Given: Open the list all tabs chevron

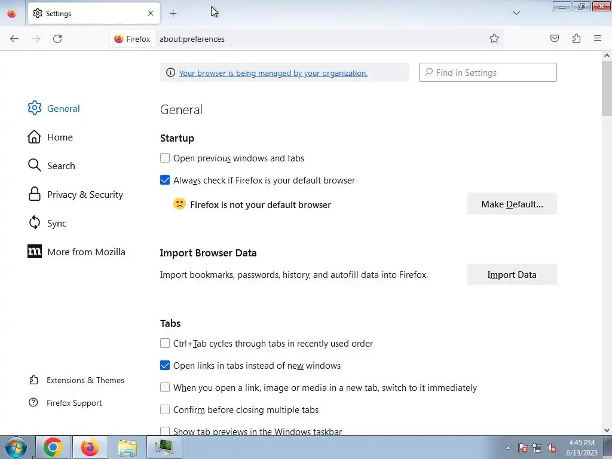Looking at the screenshot, I should click(x=516, y=13).
